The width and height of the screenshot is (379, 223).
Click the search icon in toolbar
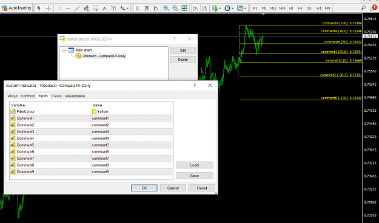tap(363, 8)
